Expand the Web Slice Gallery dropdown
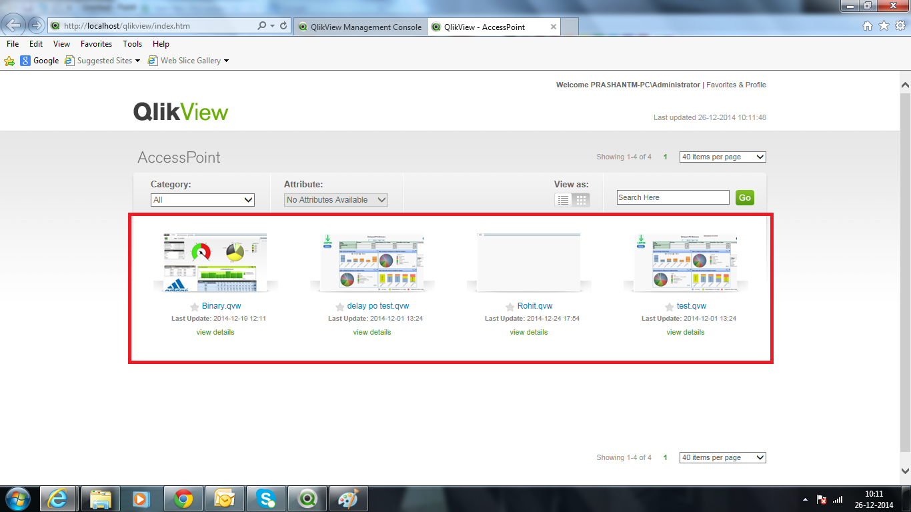 coord(226,61)
